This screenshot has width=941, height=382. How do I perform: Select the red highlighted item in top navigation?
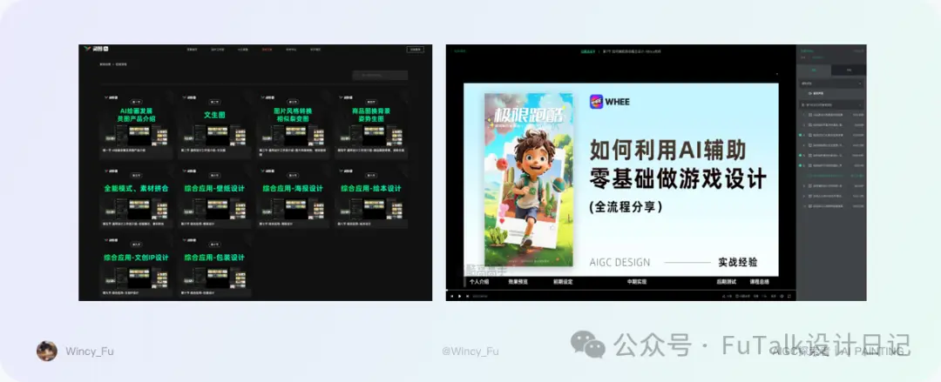(x=267, y=50)
